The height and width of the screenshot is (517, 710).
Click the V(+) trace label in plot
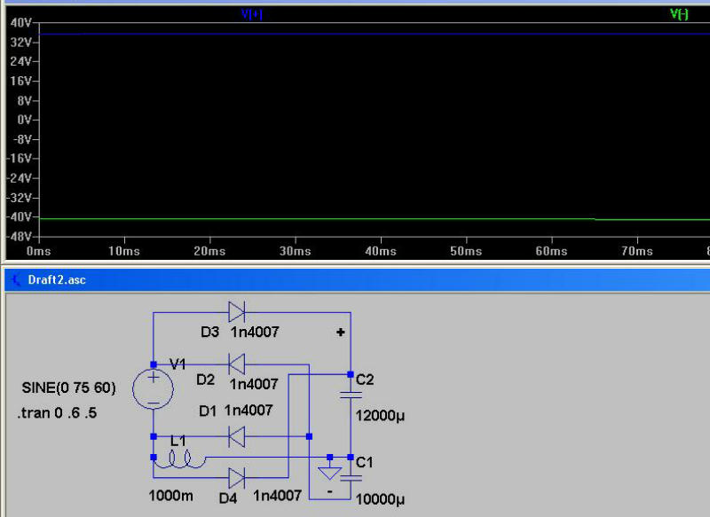(251, 14)
